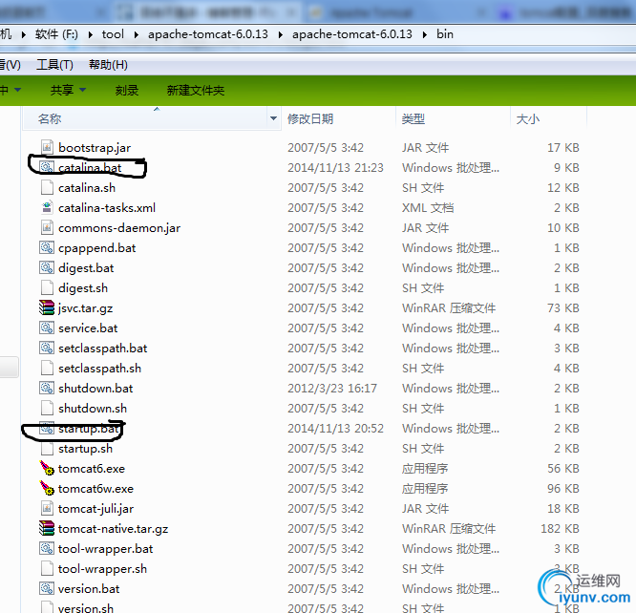
Task: Click the version.bat batch icon
Action: click(x=47, y=588)
